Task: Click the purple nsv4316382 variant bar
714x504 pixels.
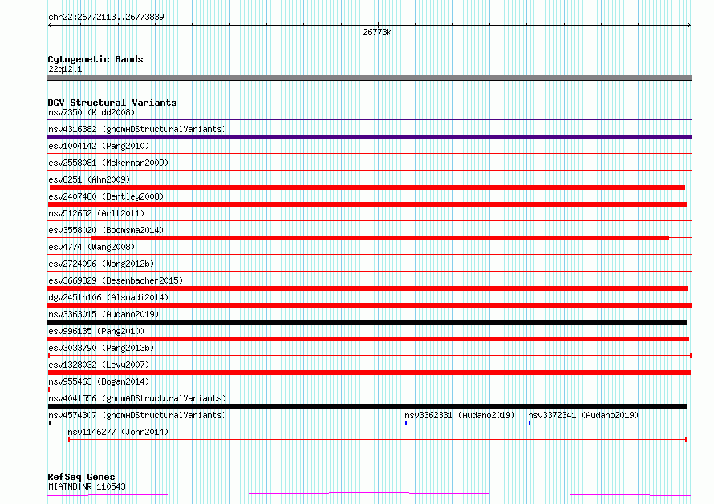Action: coord(369,137)
